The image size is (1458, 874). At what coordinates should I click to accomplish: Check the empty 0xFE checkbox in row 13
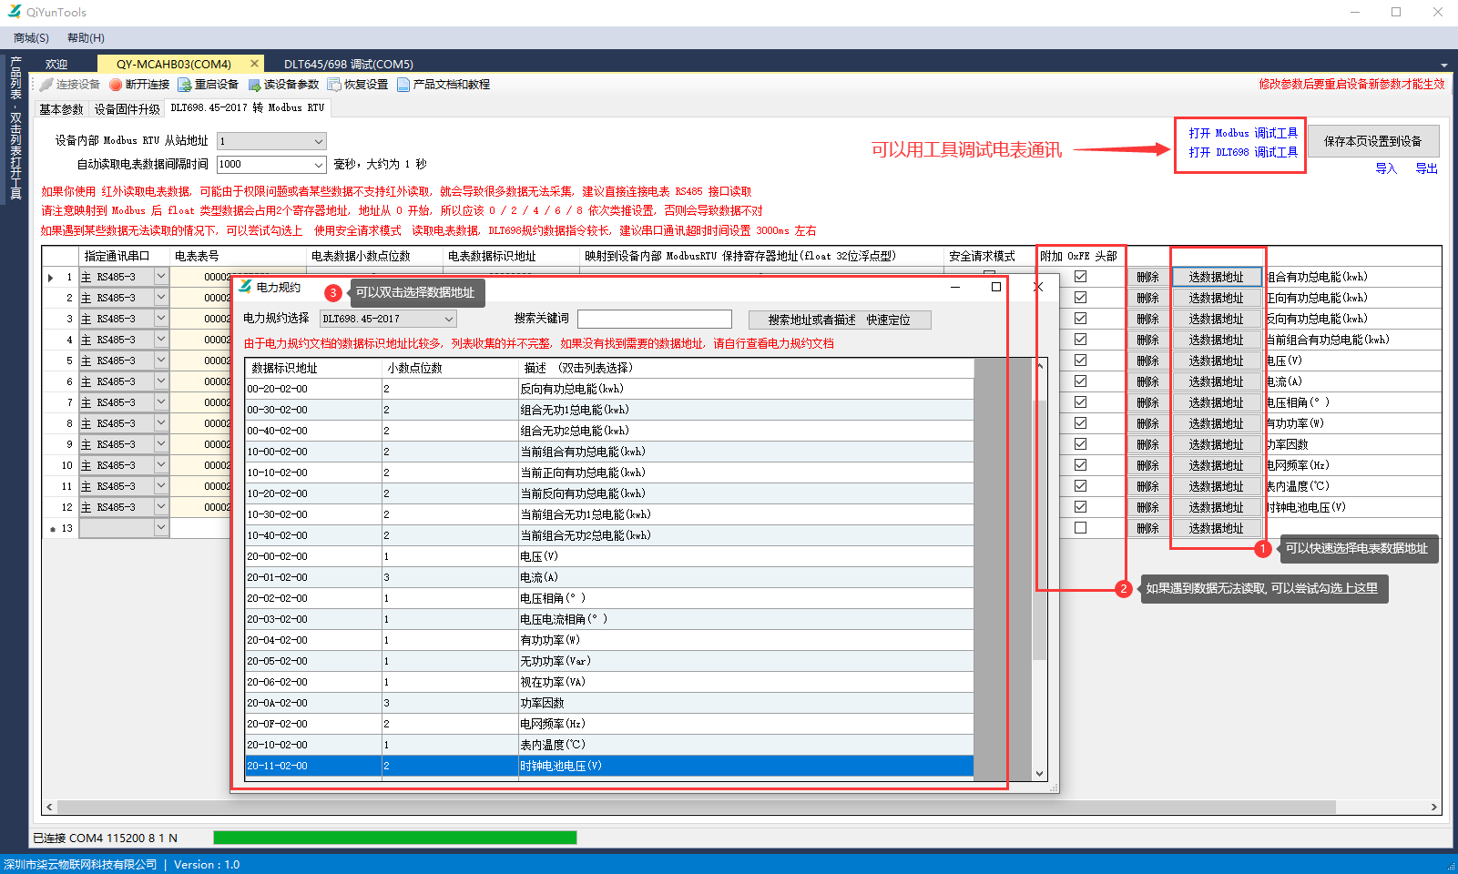(1080, 528)
